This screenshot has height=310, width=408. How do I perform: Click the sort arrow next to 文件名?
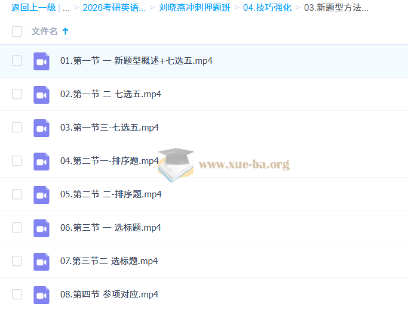66,32
